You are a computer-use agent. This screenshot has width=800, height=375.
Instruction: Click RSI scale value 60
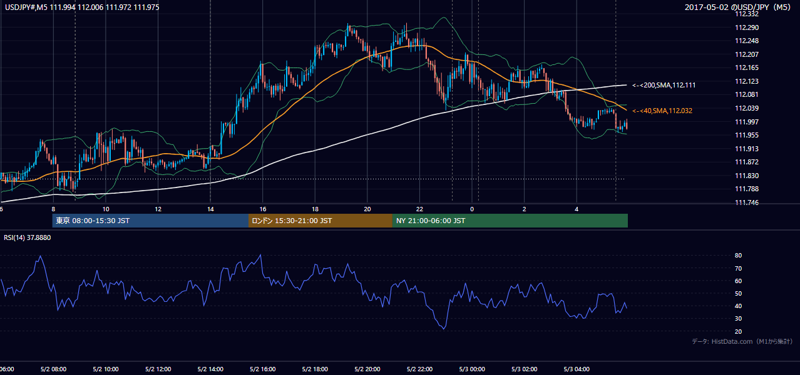[x=738, y=281]
